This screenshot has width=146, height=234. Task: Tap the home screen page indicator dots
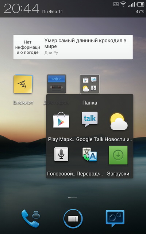point(73,198)
